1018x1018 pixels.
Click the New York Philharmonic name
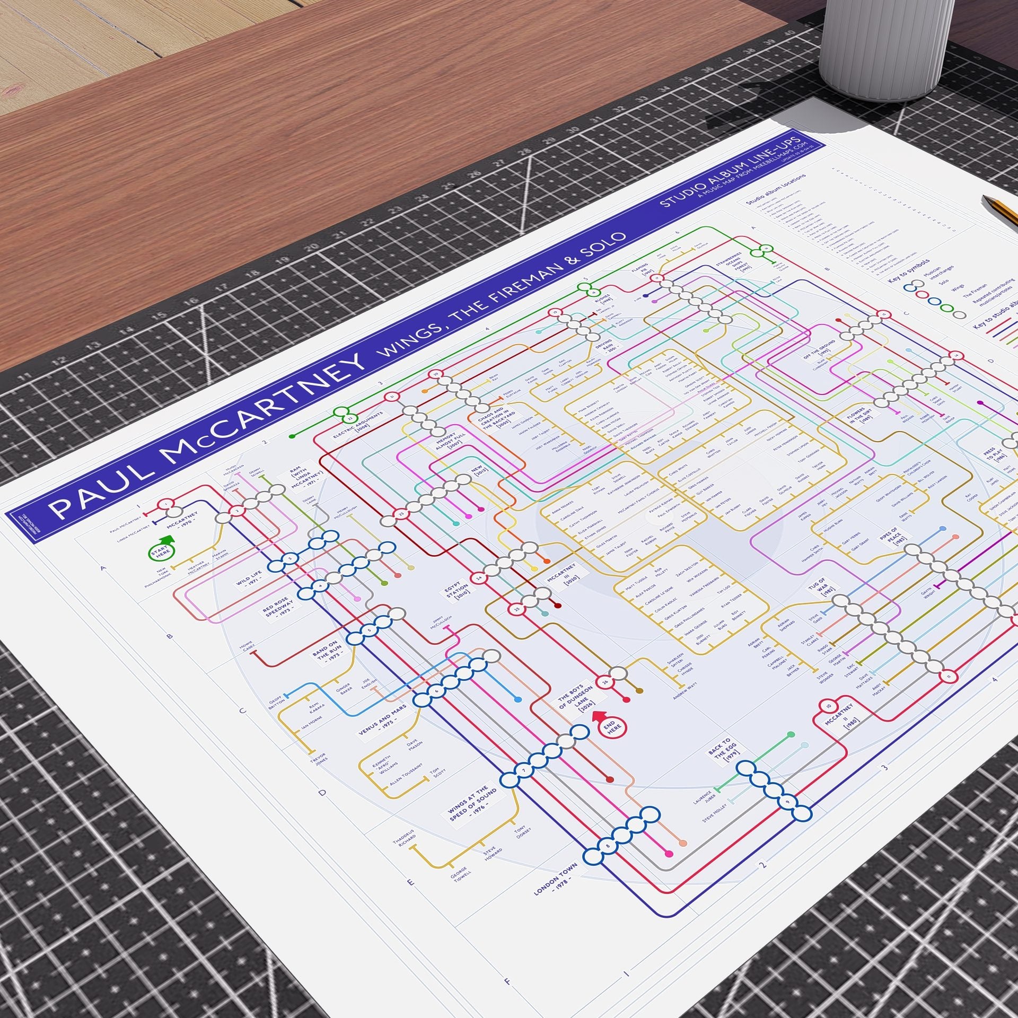(159, 577)
